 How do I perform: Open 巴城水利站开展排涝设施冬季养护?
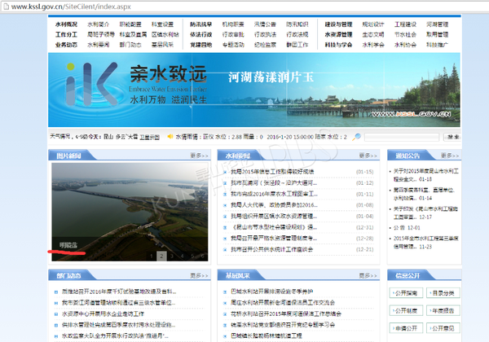[x=272, y=292]
